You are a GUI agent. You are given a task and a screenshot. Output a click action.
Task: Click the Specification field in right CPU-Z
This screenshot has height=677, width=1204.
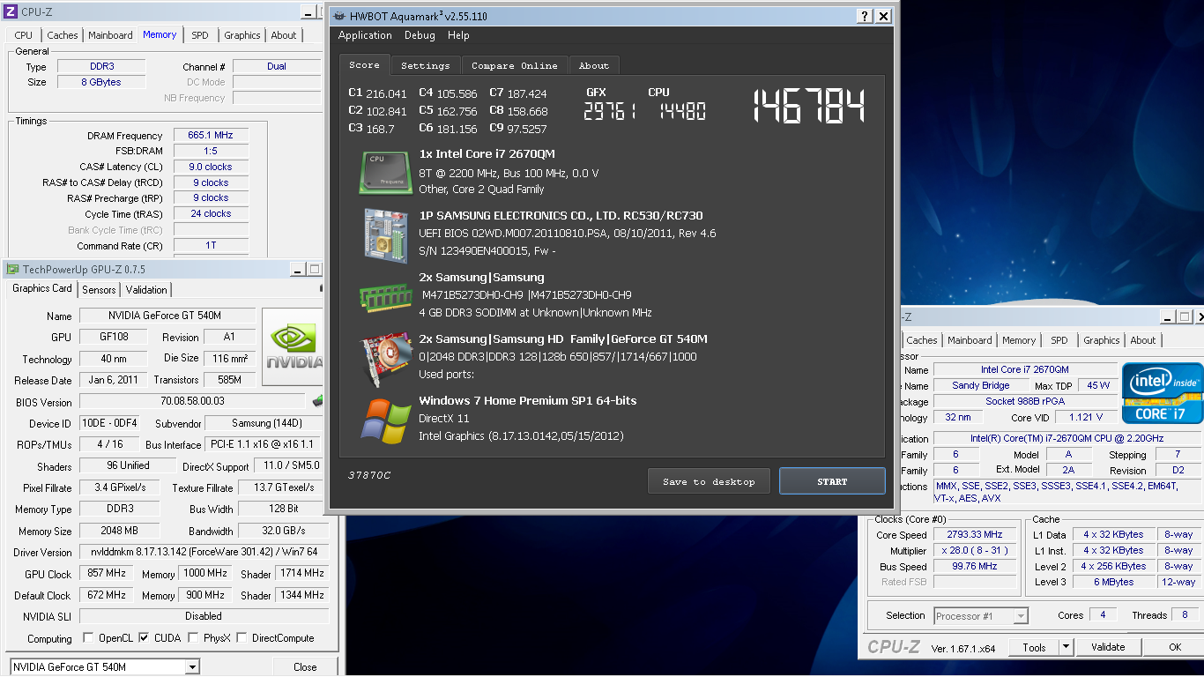tap(1067, 439)
